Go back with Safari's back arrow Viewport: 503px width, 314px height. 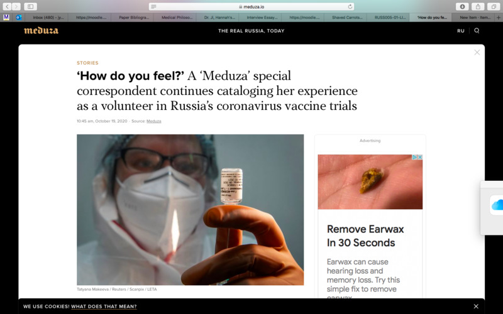[x=7, y=6]
